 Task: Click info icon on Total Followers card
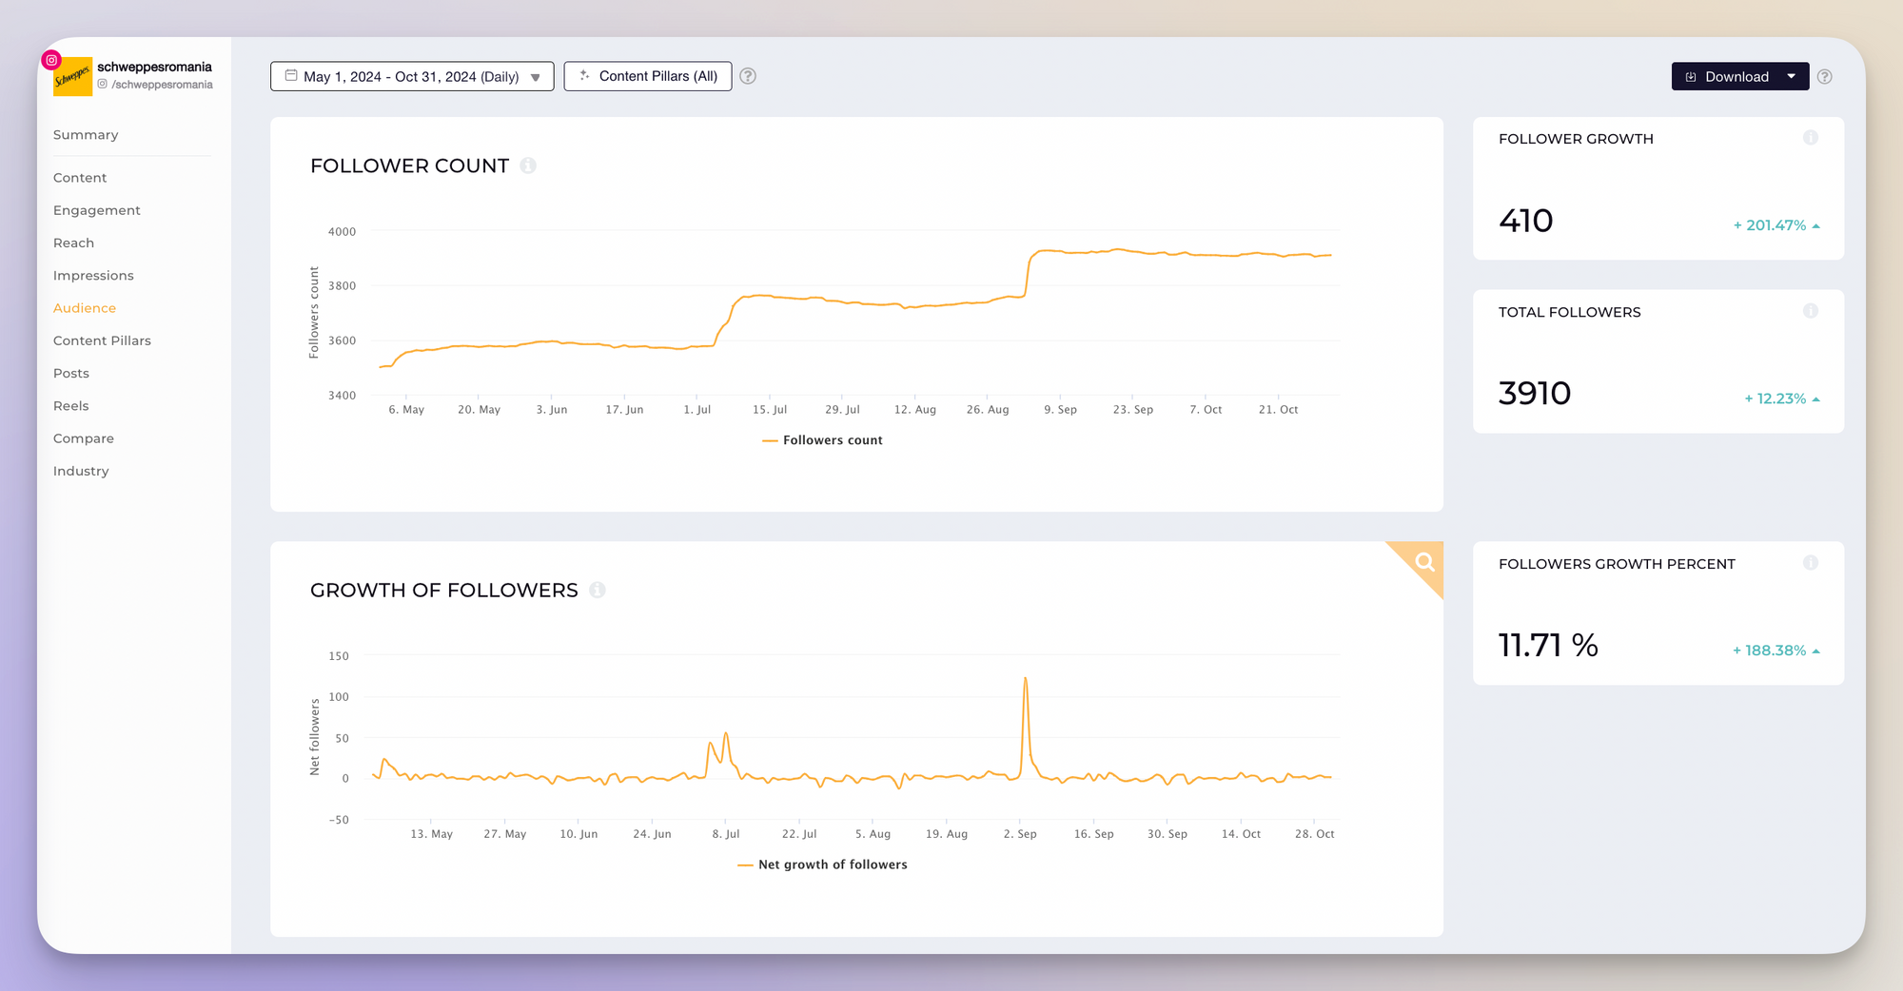pyautogui.click(x=1811, y=311)
